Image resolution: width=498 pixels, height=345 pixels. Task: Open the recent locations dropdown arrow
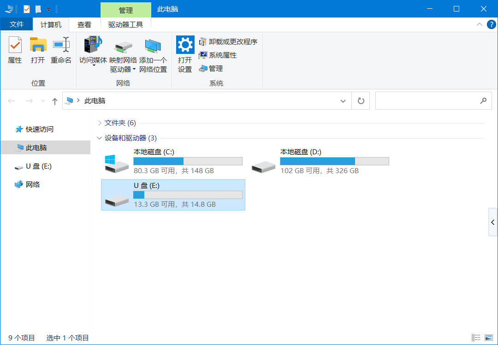tap(43, 101)
